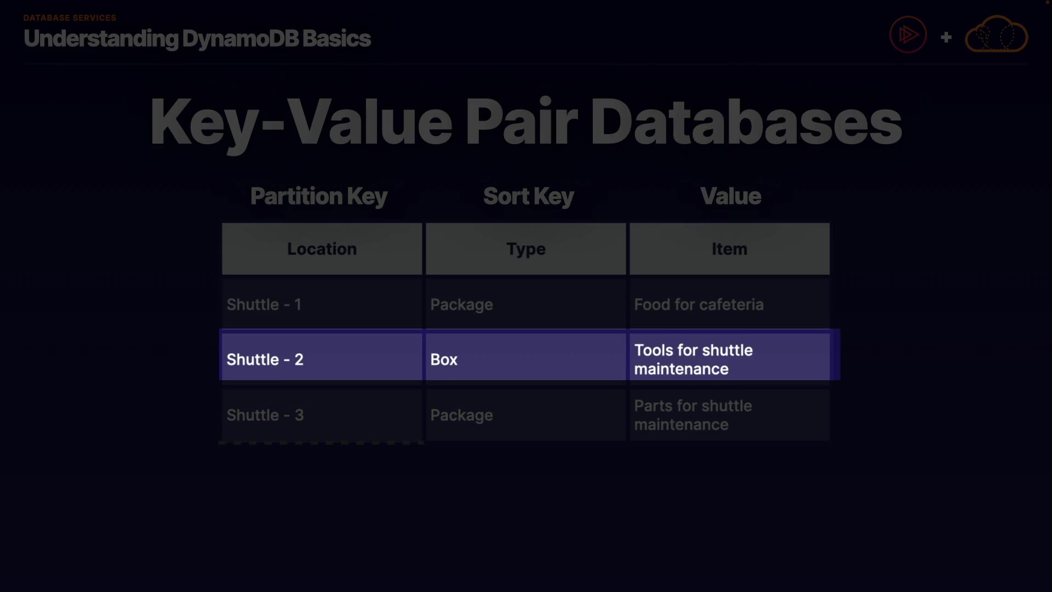Click the A Cloud Guru cloud icon
This screenshot has width=1052, height=592.
click(x=996, y=35)
